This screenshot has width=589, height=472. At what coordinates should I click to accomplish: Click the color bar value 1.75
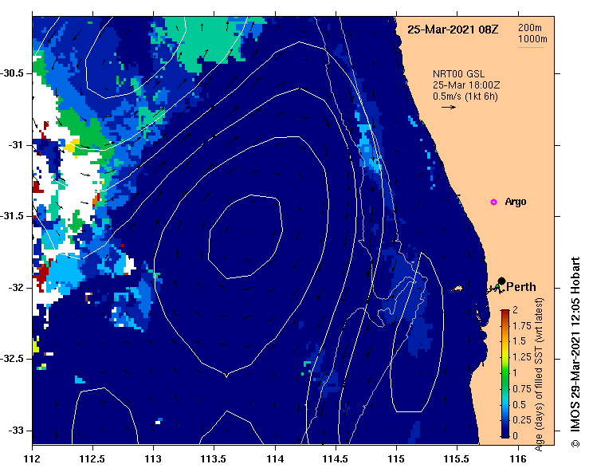(x=522, y=326)
